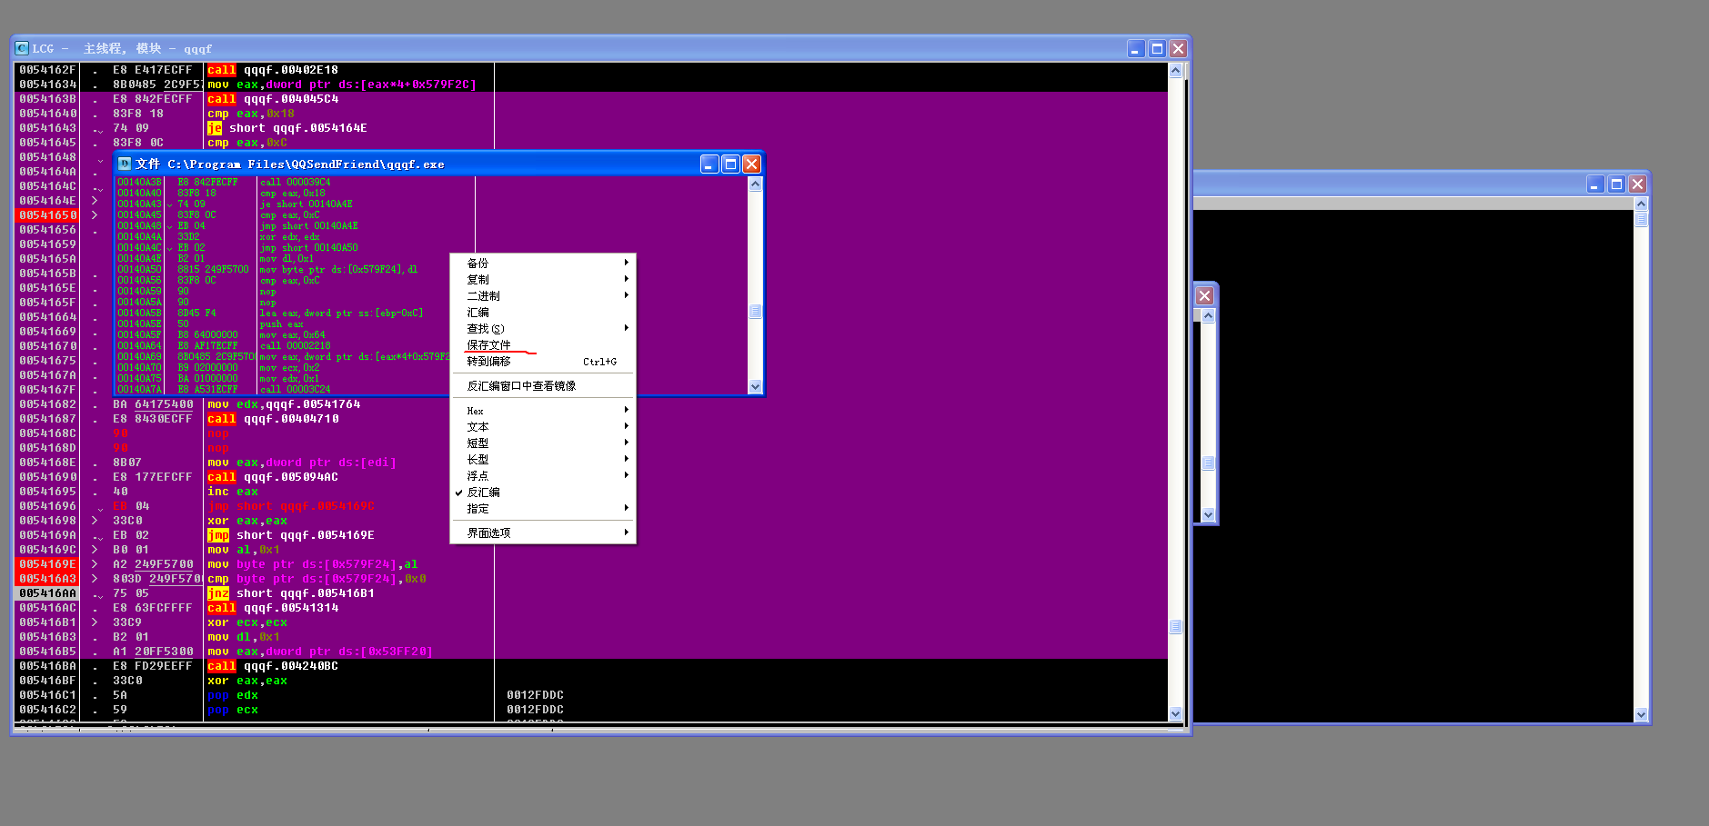Expand the 短型 submenu

pos(543,443)
